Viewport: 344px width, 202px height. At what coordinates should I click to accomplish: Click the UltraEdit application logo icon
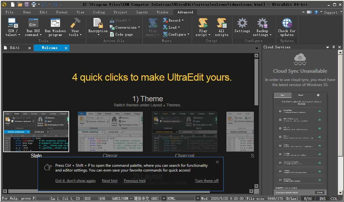(4, 4)
